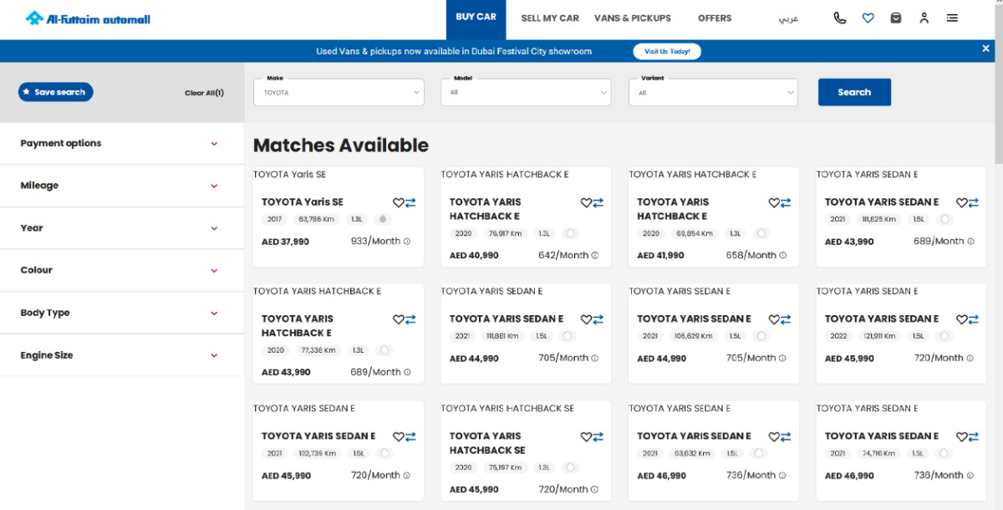Favorite the Toyota Yaris SE with heart

[399, 202]
